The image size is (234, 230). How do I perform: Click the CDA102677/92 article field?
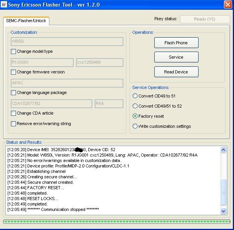point(51,104)
